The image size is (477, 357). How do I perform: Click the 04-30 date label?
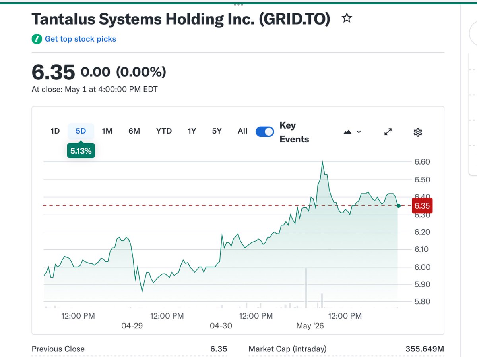click(221, 326)
